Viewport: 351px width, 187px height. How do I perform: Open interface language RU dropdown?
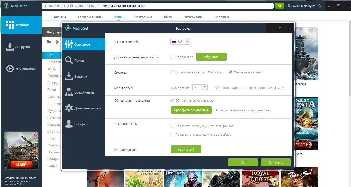(181, 41)
